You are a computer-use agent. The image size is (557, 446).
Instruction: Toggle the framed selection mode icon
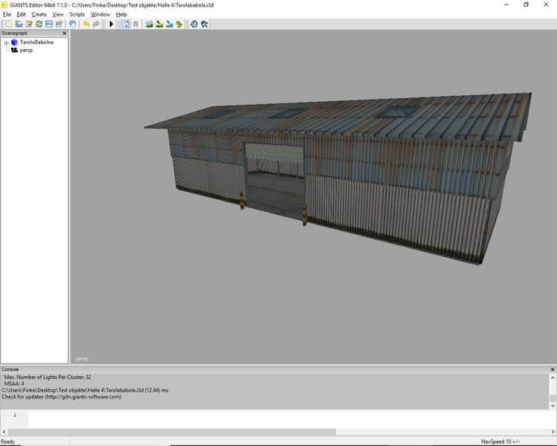click(125, 24)
